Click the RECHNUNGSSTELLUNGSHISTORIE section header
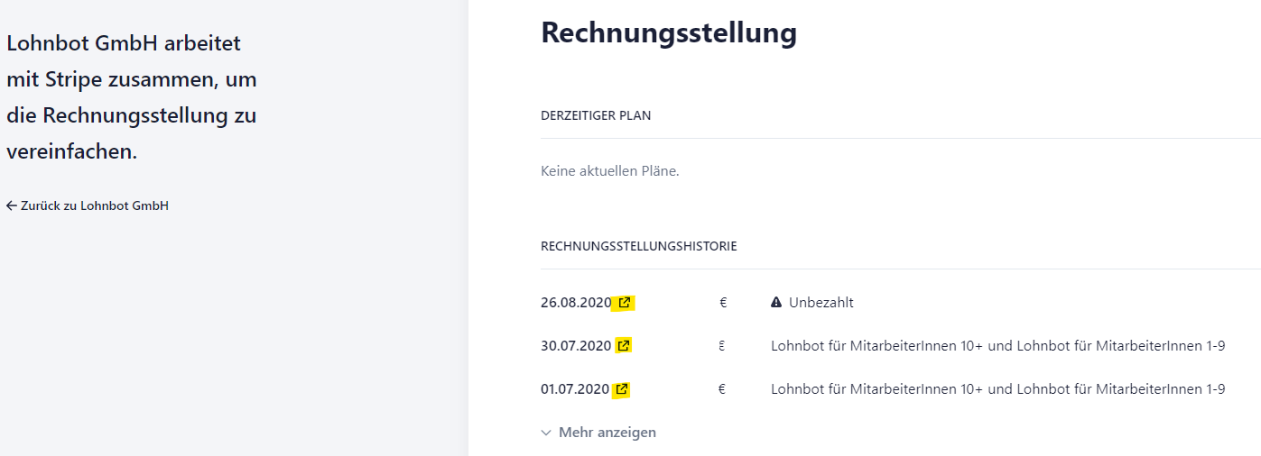The height and width of the screenshot is (456, 1261). click(639, 246)
